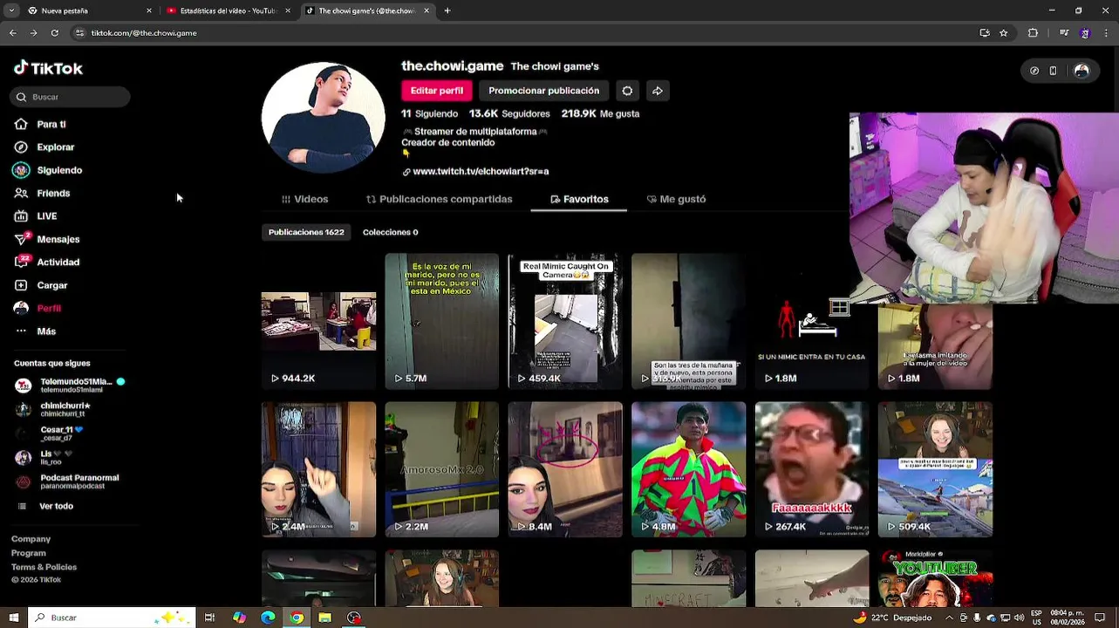Open the Podcast Paranormal account

coord(67,481)
